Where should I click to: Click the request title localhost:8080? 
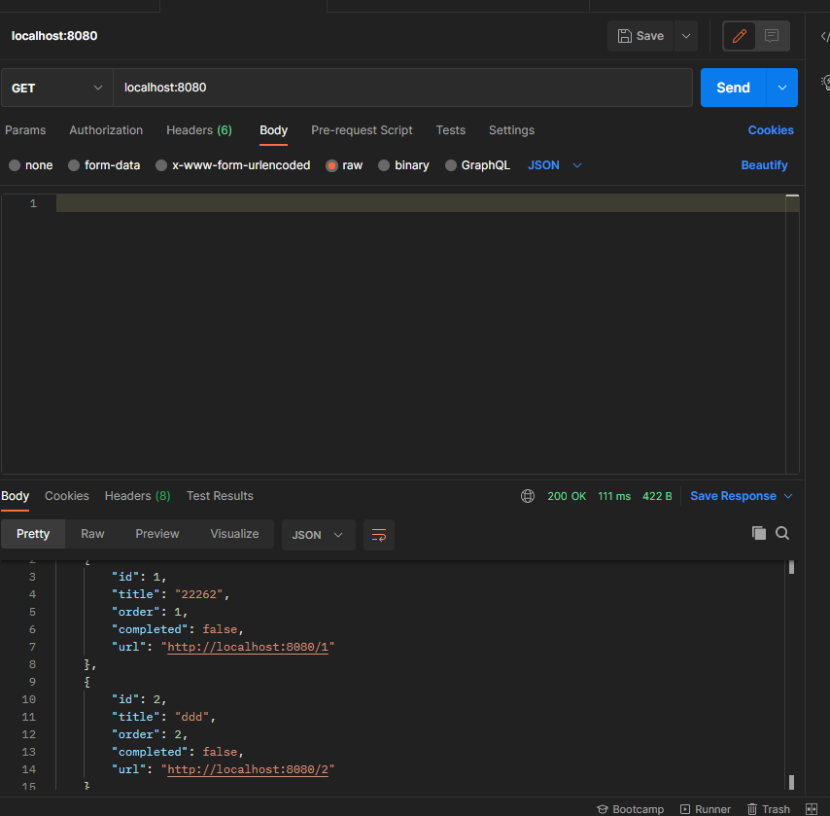click(x=54, y=36)
